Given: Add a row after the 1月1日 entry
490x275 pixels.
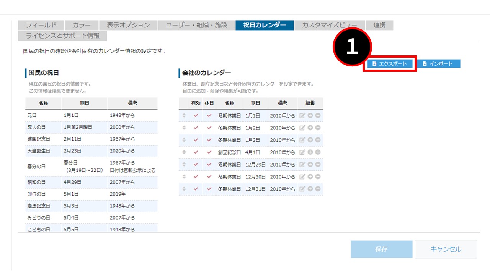Looking at the screenshot, I should pyautogui.click(x=310, y=116).
